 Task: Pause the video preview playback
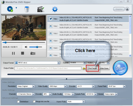[x=13, y=53]
